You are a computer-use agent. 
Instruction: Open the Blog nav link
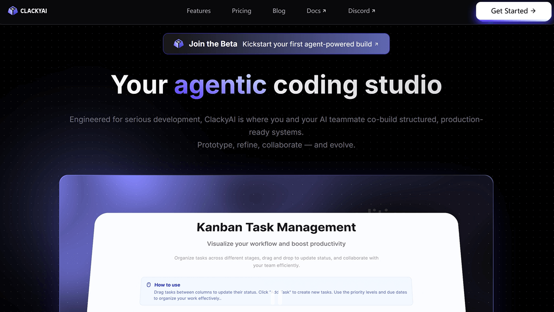(279, 11)
